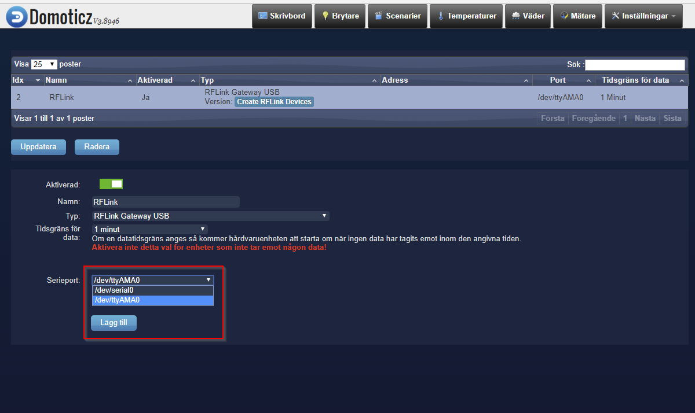The image size is (695, 413).
Task: Click the Radera delete button
Action: click(97, 147)
